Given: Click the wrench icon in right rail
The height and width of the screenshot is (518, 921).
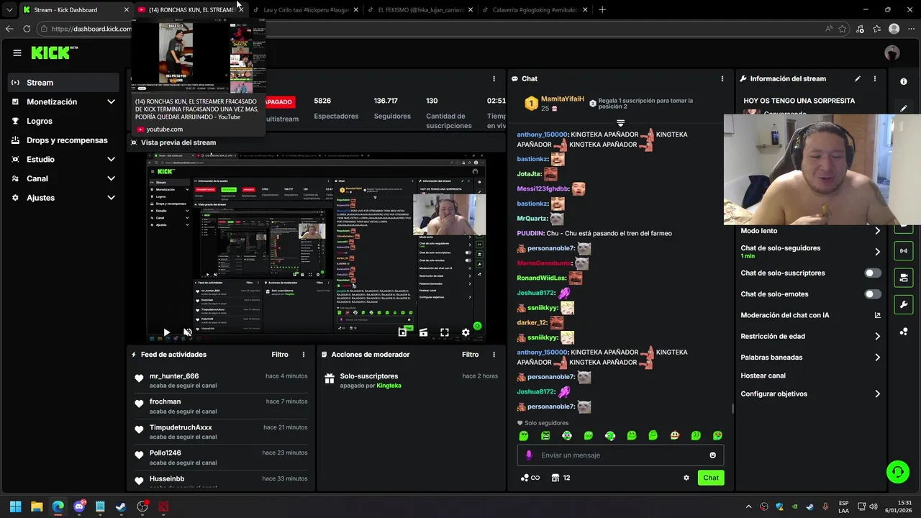Looking at the screenshot, I should click(903, 304).
